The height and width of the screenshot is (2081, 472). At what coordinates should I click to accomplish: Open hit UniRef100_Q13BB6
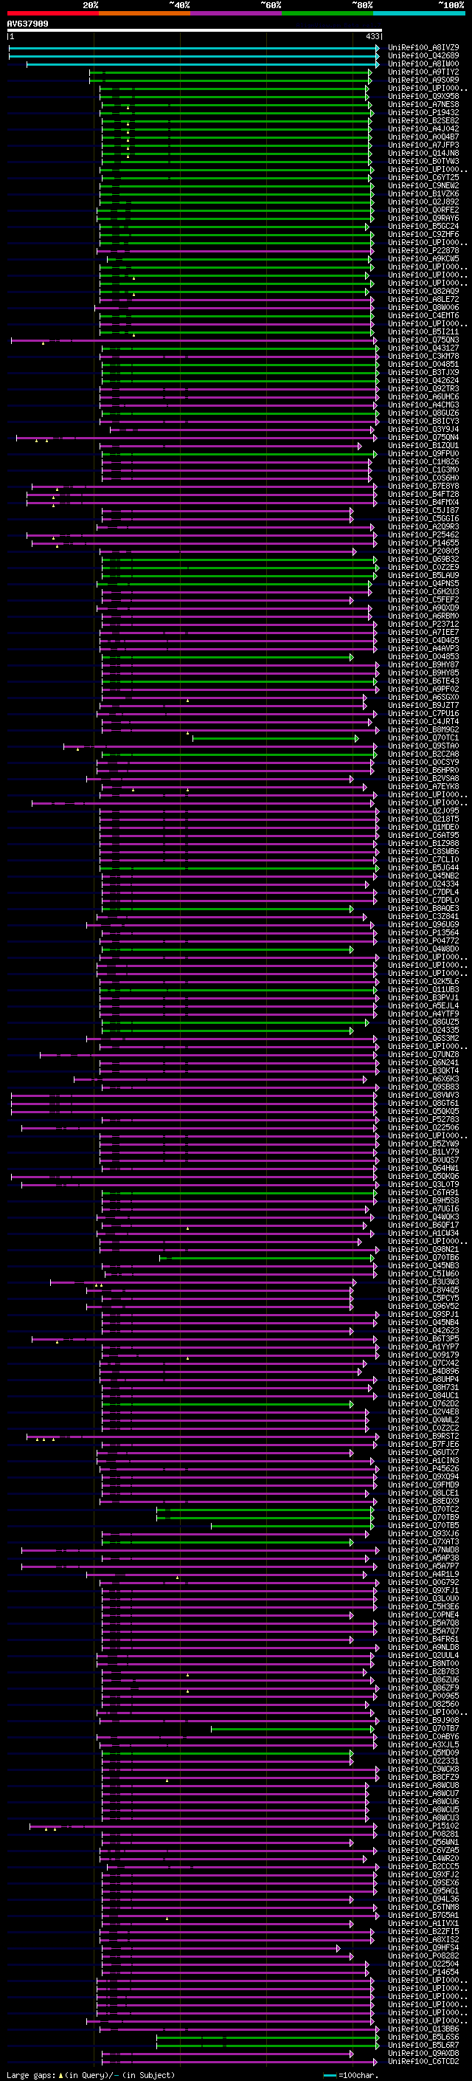point(423,2029)
